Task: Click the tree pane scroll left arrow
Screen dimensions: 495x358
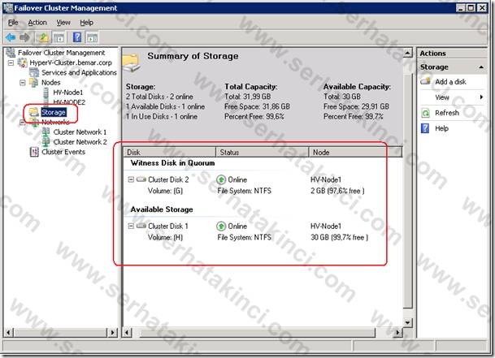Action: [x=8, y=332]
